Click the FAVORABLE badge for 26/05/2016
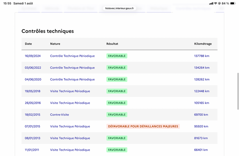 117,103
